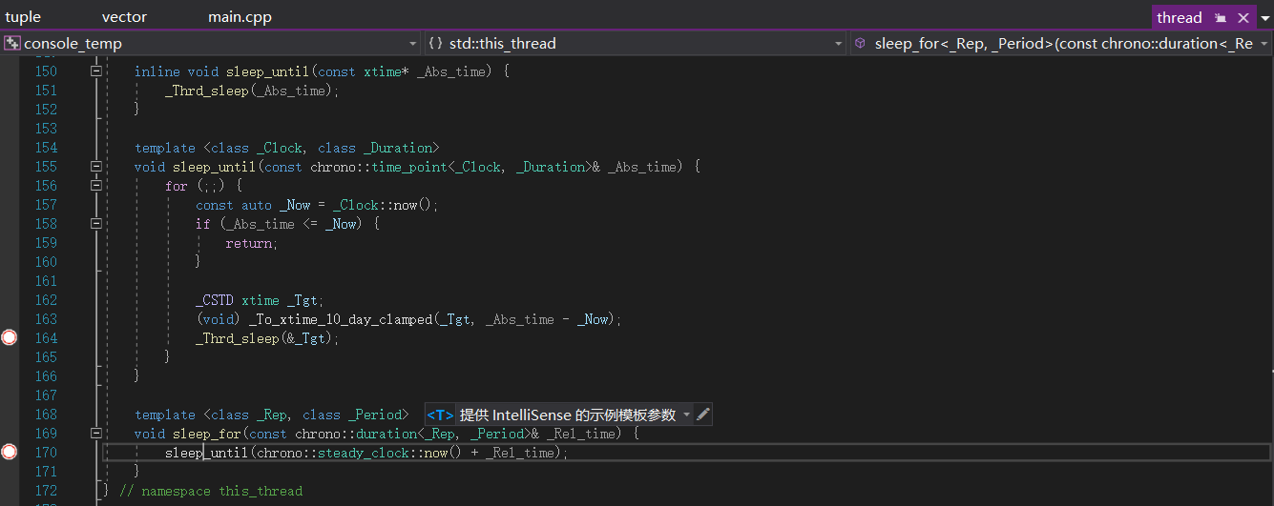The height and width of the screenshot is (506, 1274).
Task: Click the IntelliSense sample template arguments label
Action: [x=568, y=415]
